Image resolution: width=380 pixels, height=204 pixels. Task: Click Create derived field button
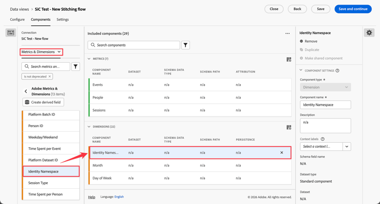pos(44,102)
